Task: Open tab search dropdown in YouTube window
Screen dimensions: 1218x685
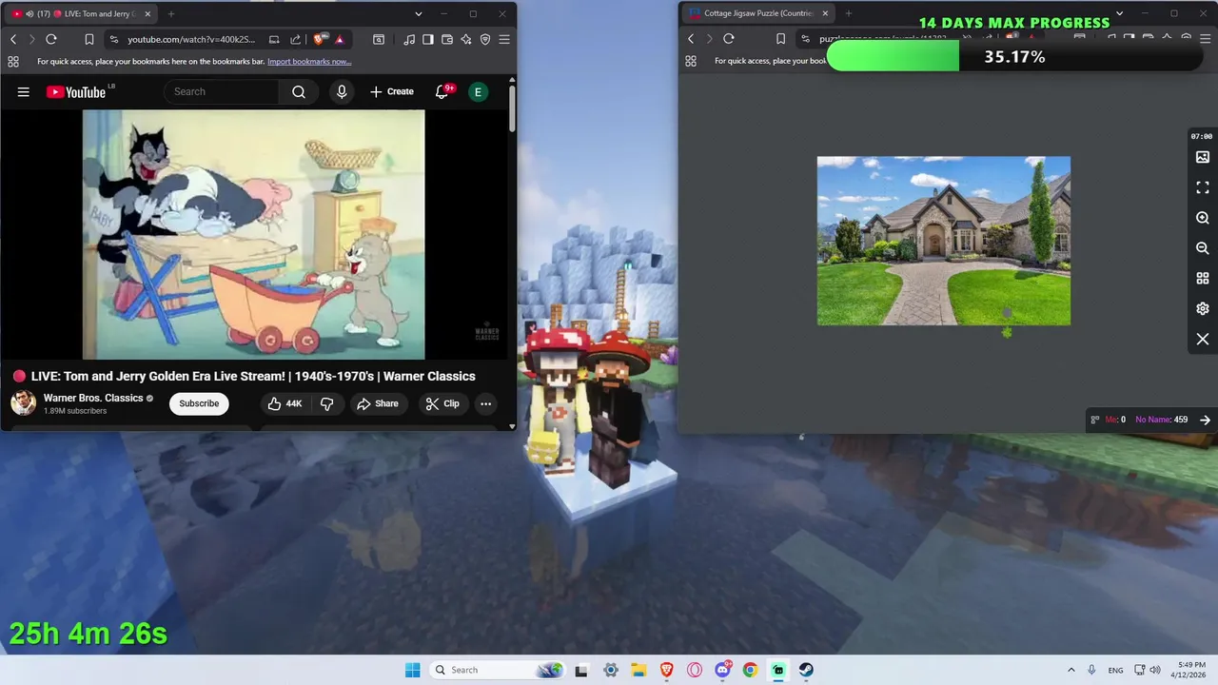Action: (418, 13)
